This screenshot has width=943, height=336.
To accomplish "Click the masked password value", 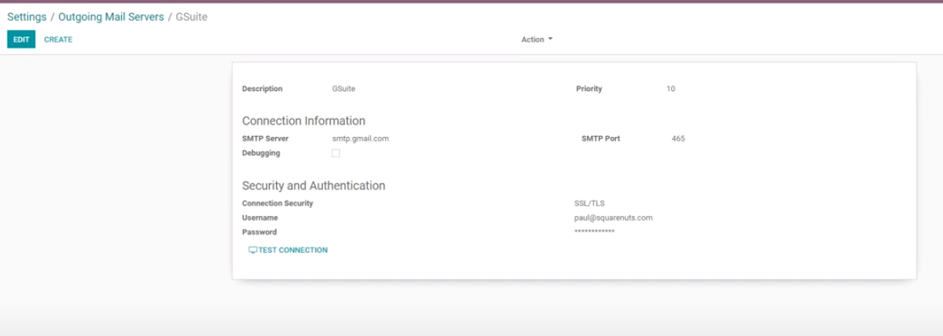I will pos(594,232).
